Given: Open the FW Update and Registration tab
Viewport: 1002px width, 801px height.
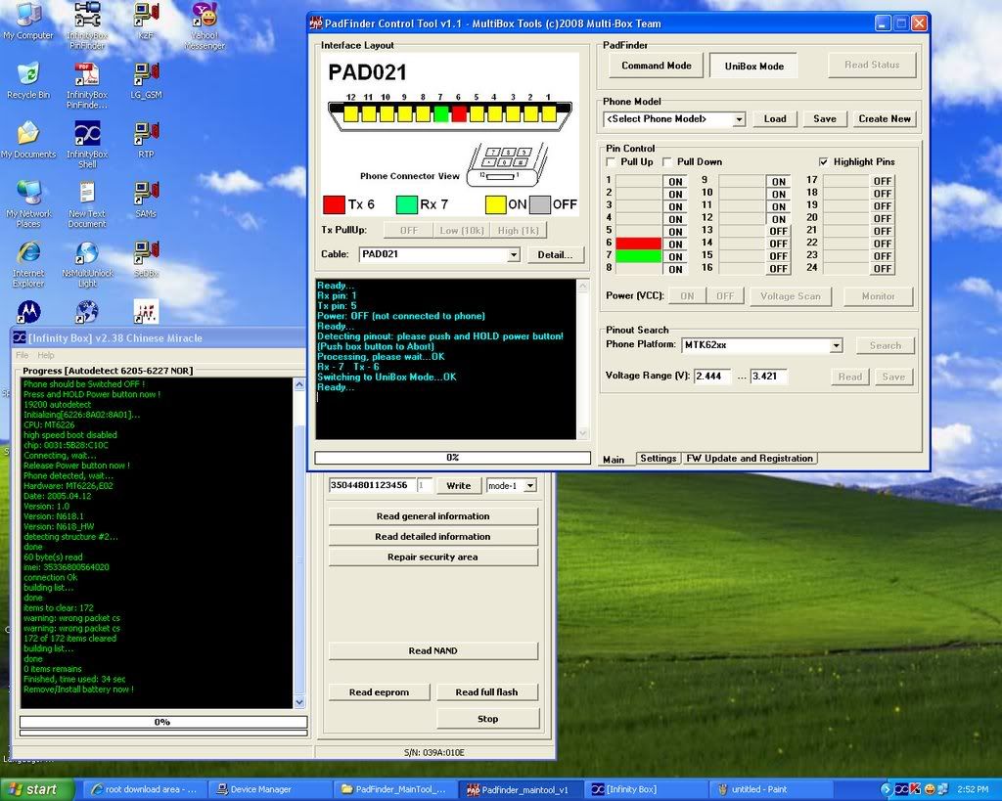Looking at the screenshot, I should click(750, 459).
